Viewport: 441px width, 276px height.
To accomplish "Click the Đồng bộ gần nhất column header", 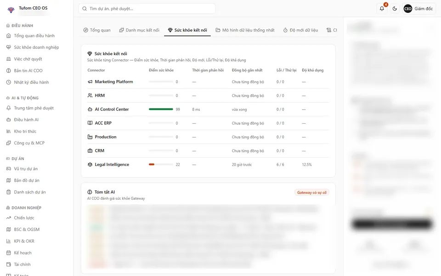I will pyautogui.click(x=247, y=70).
